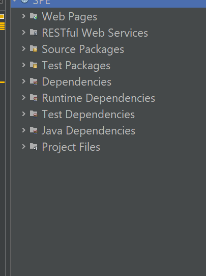Select the 'Web Pages' label

[69, 17]
